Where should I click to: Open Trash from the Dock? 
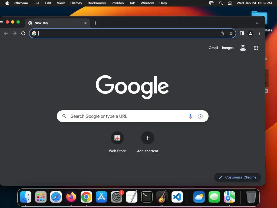[251, 197]
